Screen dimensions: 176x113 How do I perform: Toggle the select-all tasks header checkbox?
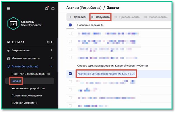click(x=70, y=25)
